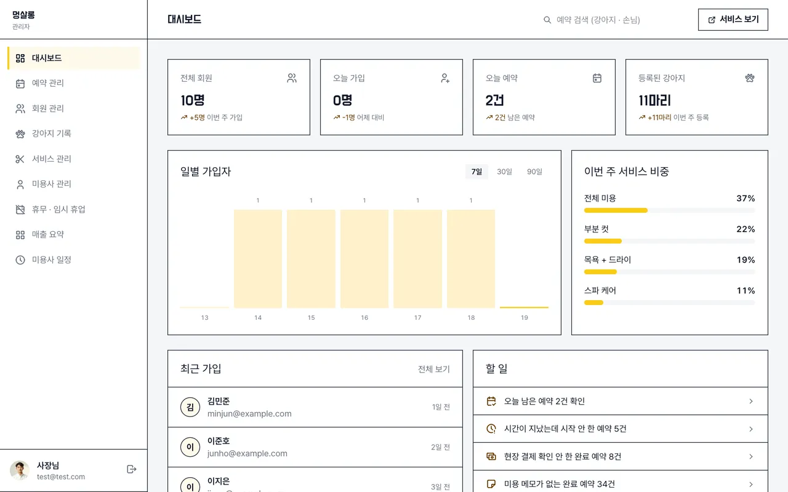Open 미용사 관리 page

point(74,184)
